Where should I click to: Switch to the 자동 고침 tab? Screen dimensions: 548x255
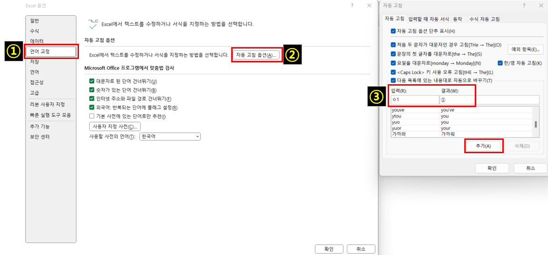point(394,19)
